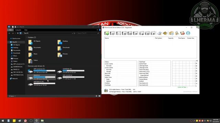Click the first Resume (play) icon in PrimoCache toolbar

pos(136,33)
